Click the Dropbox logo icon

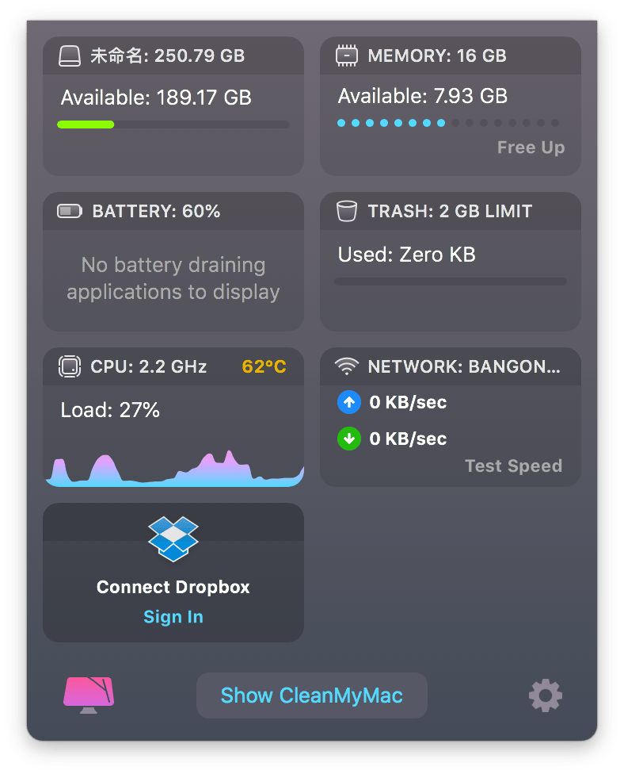pyautogui.click(x=173, y=539)
